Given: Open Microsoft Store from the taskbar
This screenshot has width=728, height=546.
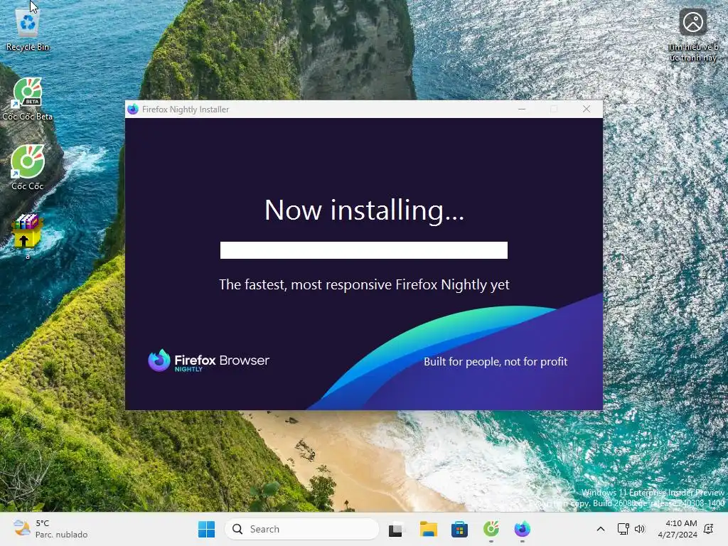Looking at the screenshot, I should [x=459, y=529].
